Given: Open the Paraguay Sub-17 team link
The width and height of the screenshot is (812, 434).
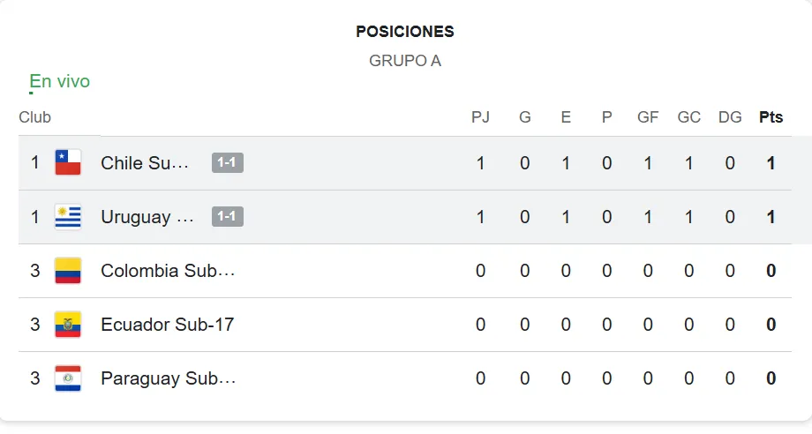Looking at the screenshot, I should [x=168, y=378].
